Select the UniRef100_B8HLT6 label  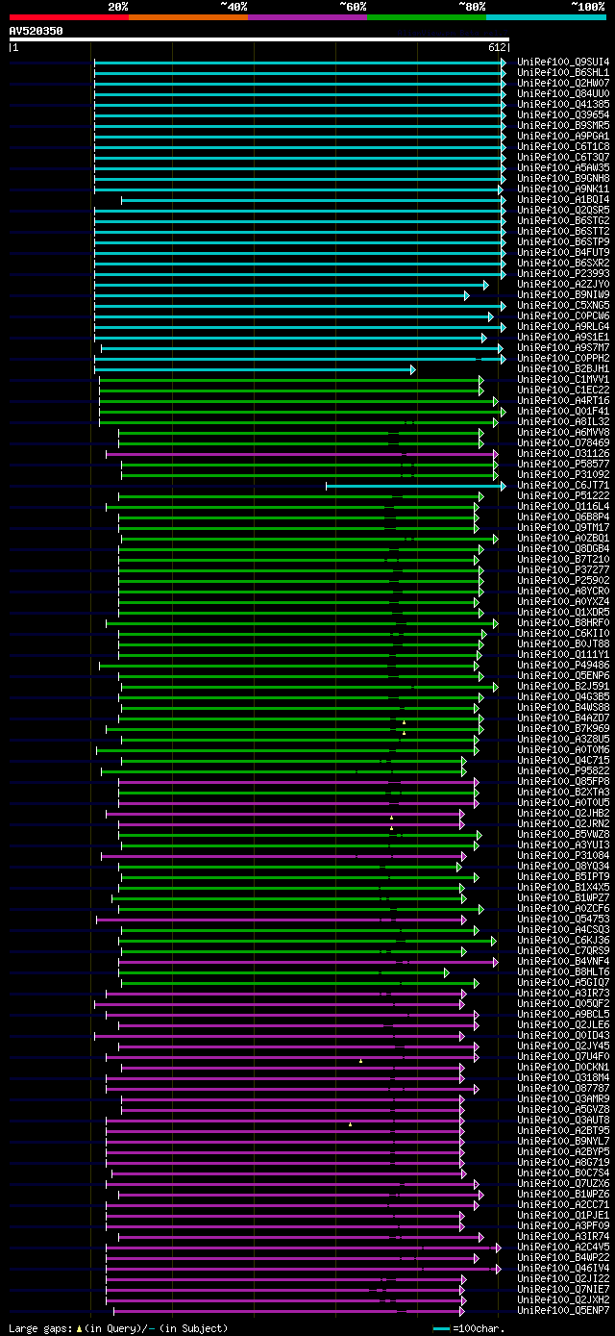563,971
